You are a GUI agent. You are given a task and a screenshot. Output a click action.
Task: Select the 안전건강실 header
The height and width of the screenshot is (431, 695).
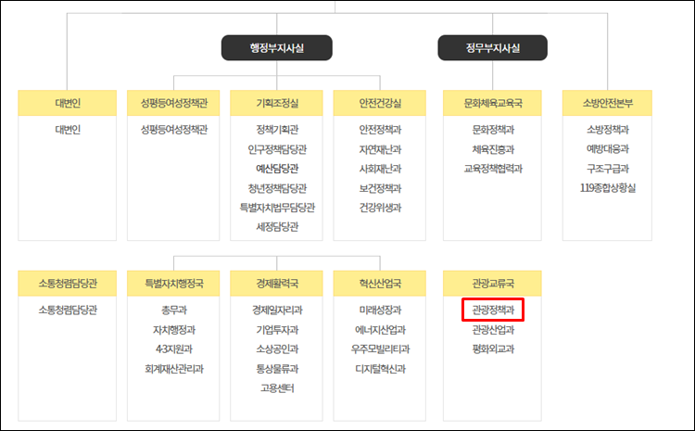coord(380,103)
